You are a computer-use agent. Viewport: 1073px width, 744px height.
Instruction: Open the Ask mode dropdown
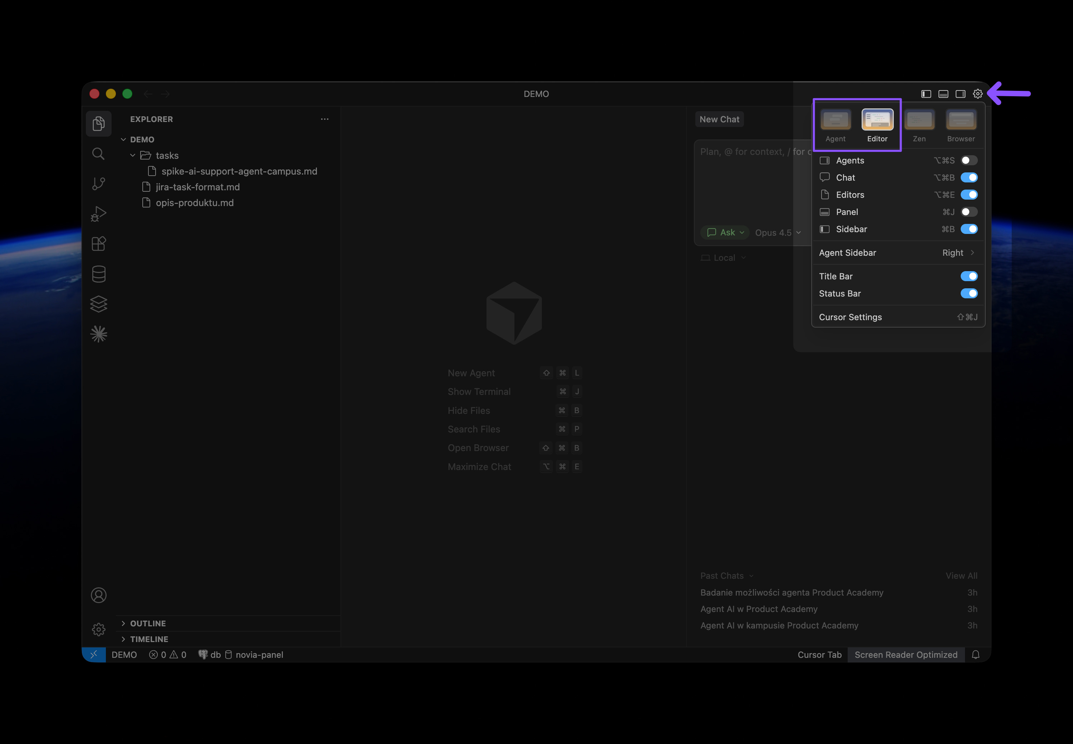click(x=725, y=232)
